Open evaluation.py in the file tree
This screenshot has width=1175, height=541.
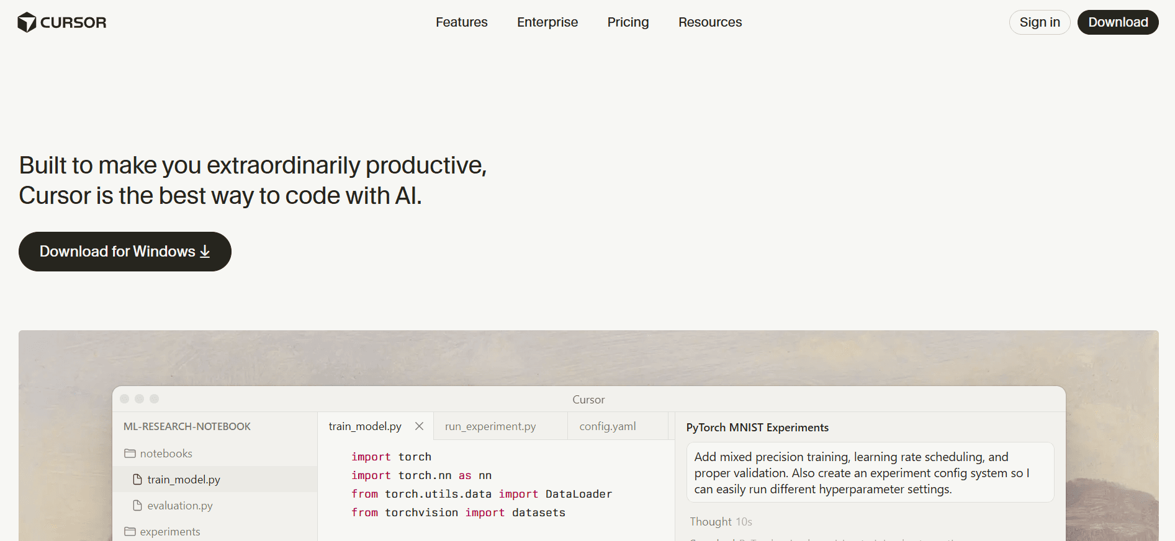[215, 506]
